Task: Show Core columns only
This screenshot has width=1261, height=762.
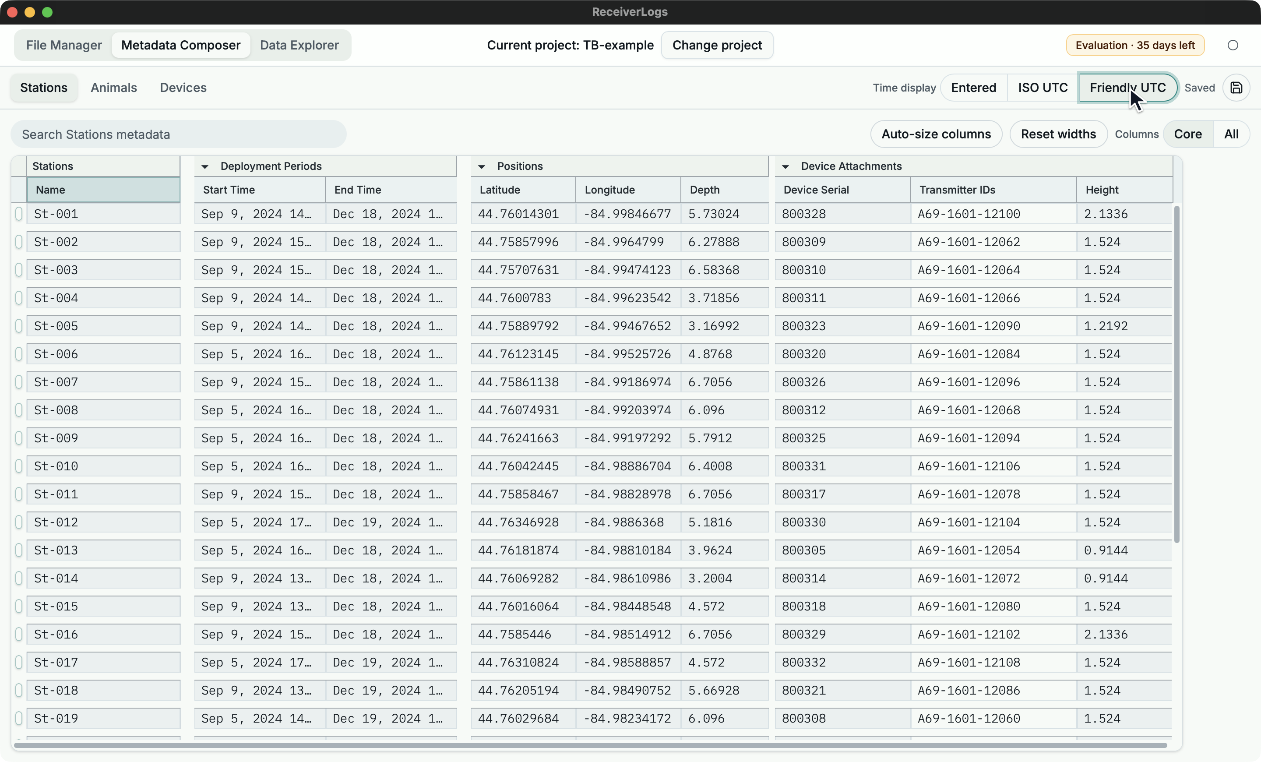Action: (x=1187, y=134)
